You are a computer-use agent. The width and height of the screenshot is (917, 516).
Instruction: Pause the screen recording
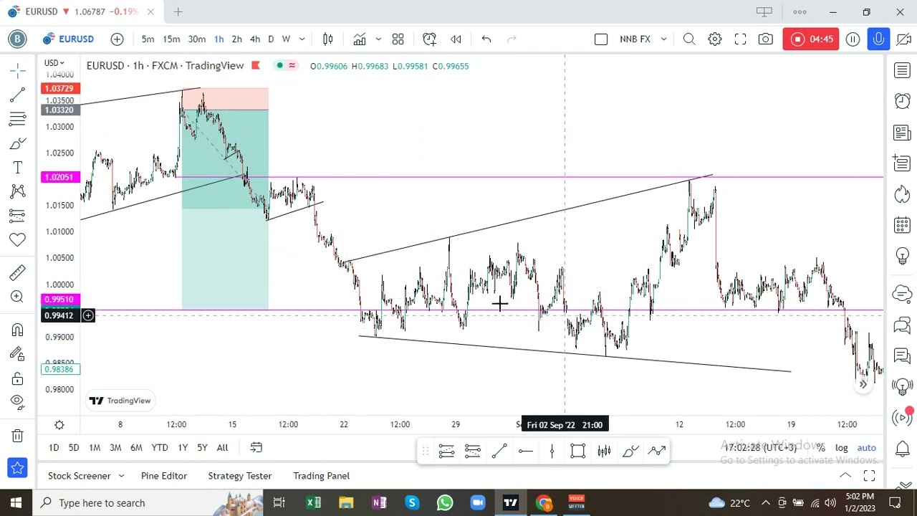[x=853, y=39]
